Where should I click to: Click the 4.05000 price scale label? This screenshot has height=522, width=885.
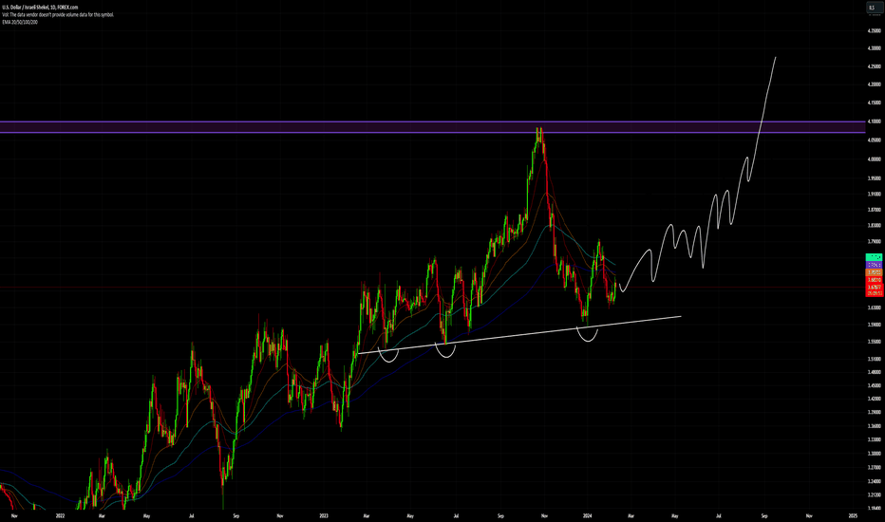point(874,140)
